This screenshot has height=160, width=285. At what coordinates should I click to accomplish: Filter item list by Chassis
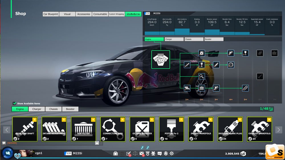[x=54, y=109]
